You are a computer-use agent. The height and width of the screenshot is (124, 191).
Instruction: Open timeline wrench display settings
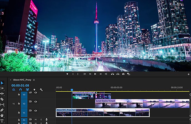pyautogui.click(x=41, y=90)
